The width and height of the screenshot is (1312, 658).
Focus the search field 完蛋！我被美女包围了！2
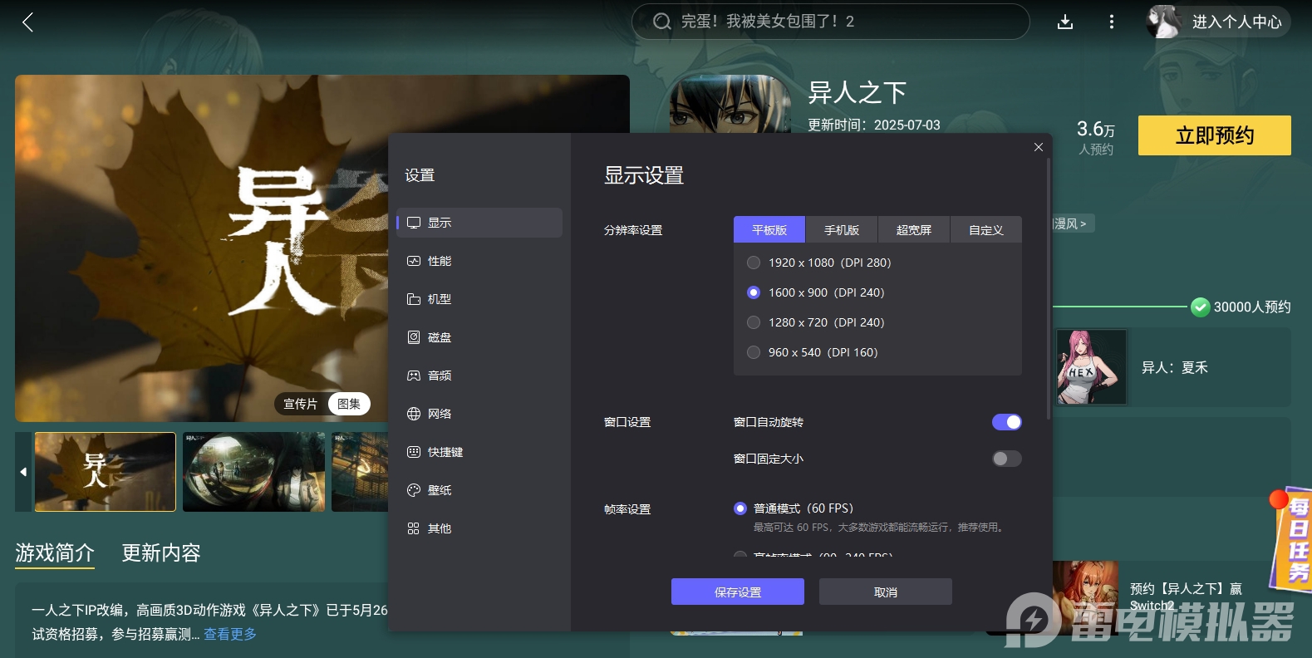(831, 22)
